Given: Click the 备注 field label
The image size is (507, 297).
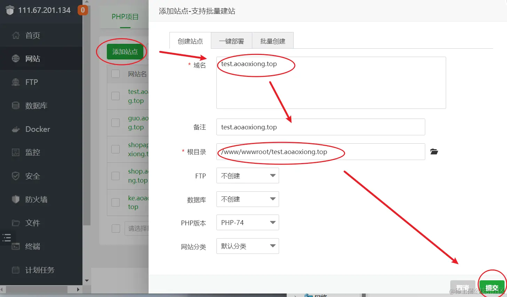Looking at the screenshot, I should [200, 127].
